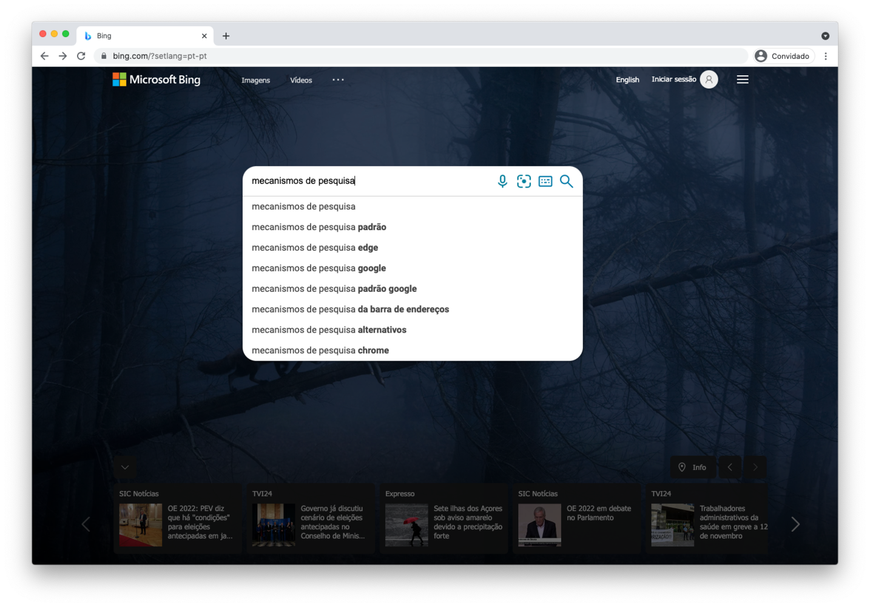Click the Microsoft Bing logo
The image size is (870, 607).
pos(157,80)
